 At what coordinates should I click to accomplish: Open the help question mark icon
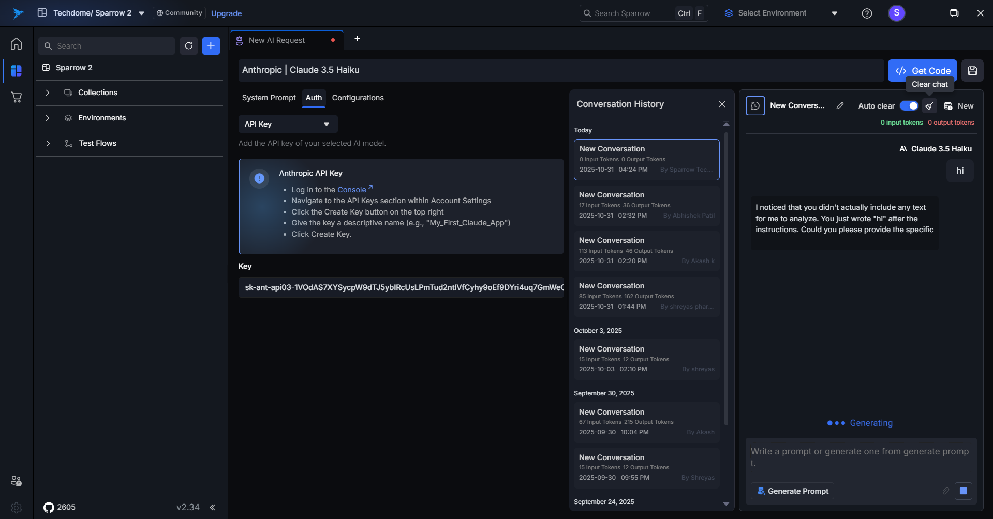pos(867,13)
